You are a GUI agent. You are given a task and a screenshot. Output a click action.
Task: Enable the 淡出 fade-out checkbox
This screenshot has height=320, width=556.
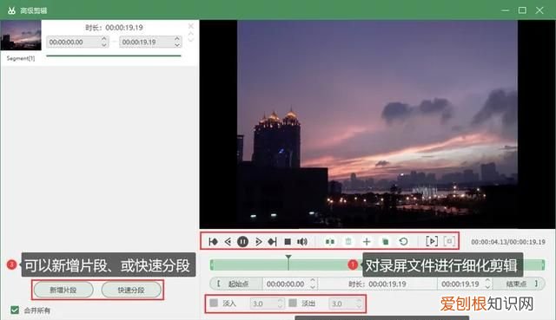[x=293, y=303]
